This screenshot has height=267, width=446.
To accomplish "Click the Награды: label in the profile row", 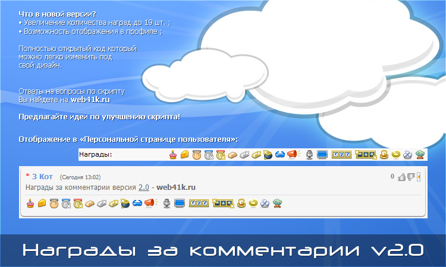I will (96, 155).
